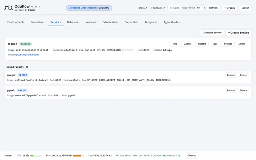Open the Feedback external link
Screen dimensions: 256x160
coord(158,8)
